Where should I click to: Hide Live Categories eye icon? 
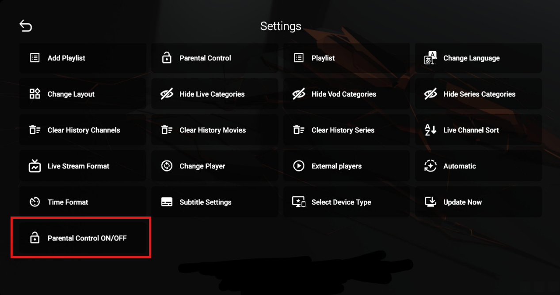coord(167,94)
